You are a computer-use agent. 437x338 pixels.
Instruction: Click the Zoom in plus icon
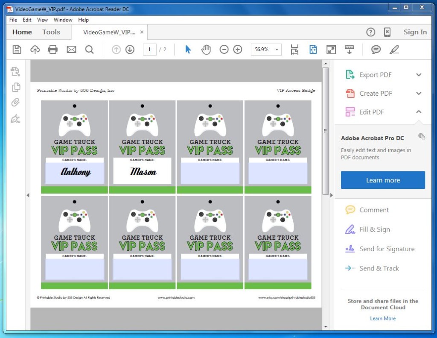238,50
